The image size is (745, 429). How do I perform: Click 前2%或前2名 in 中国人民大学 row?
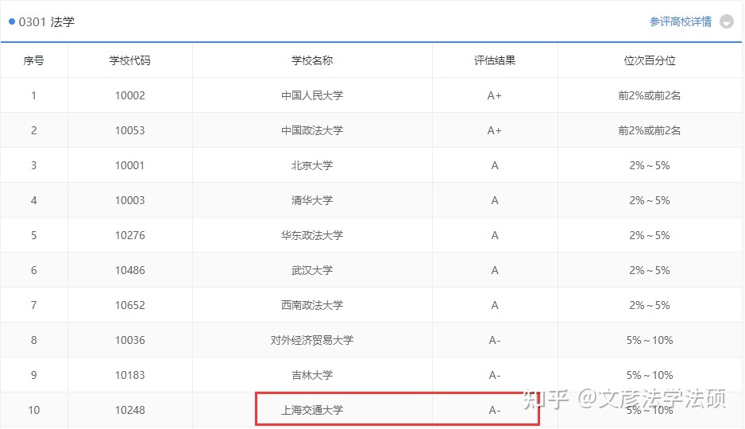tap(650, 95)
